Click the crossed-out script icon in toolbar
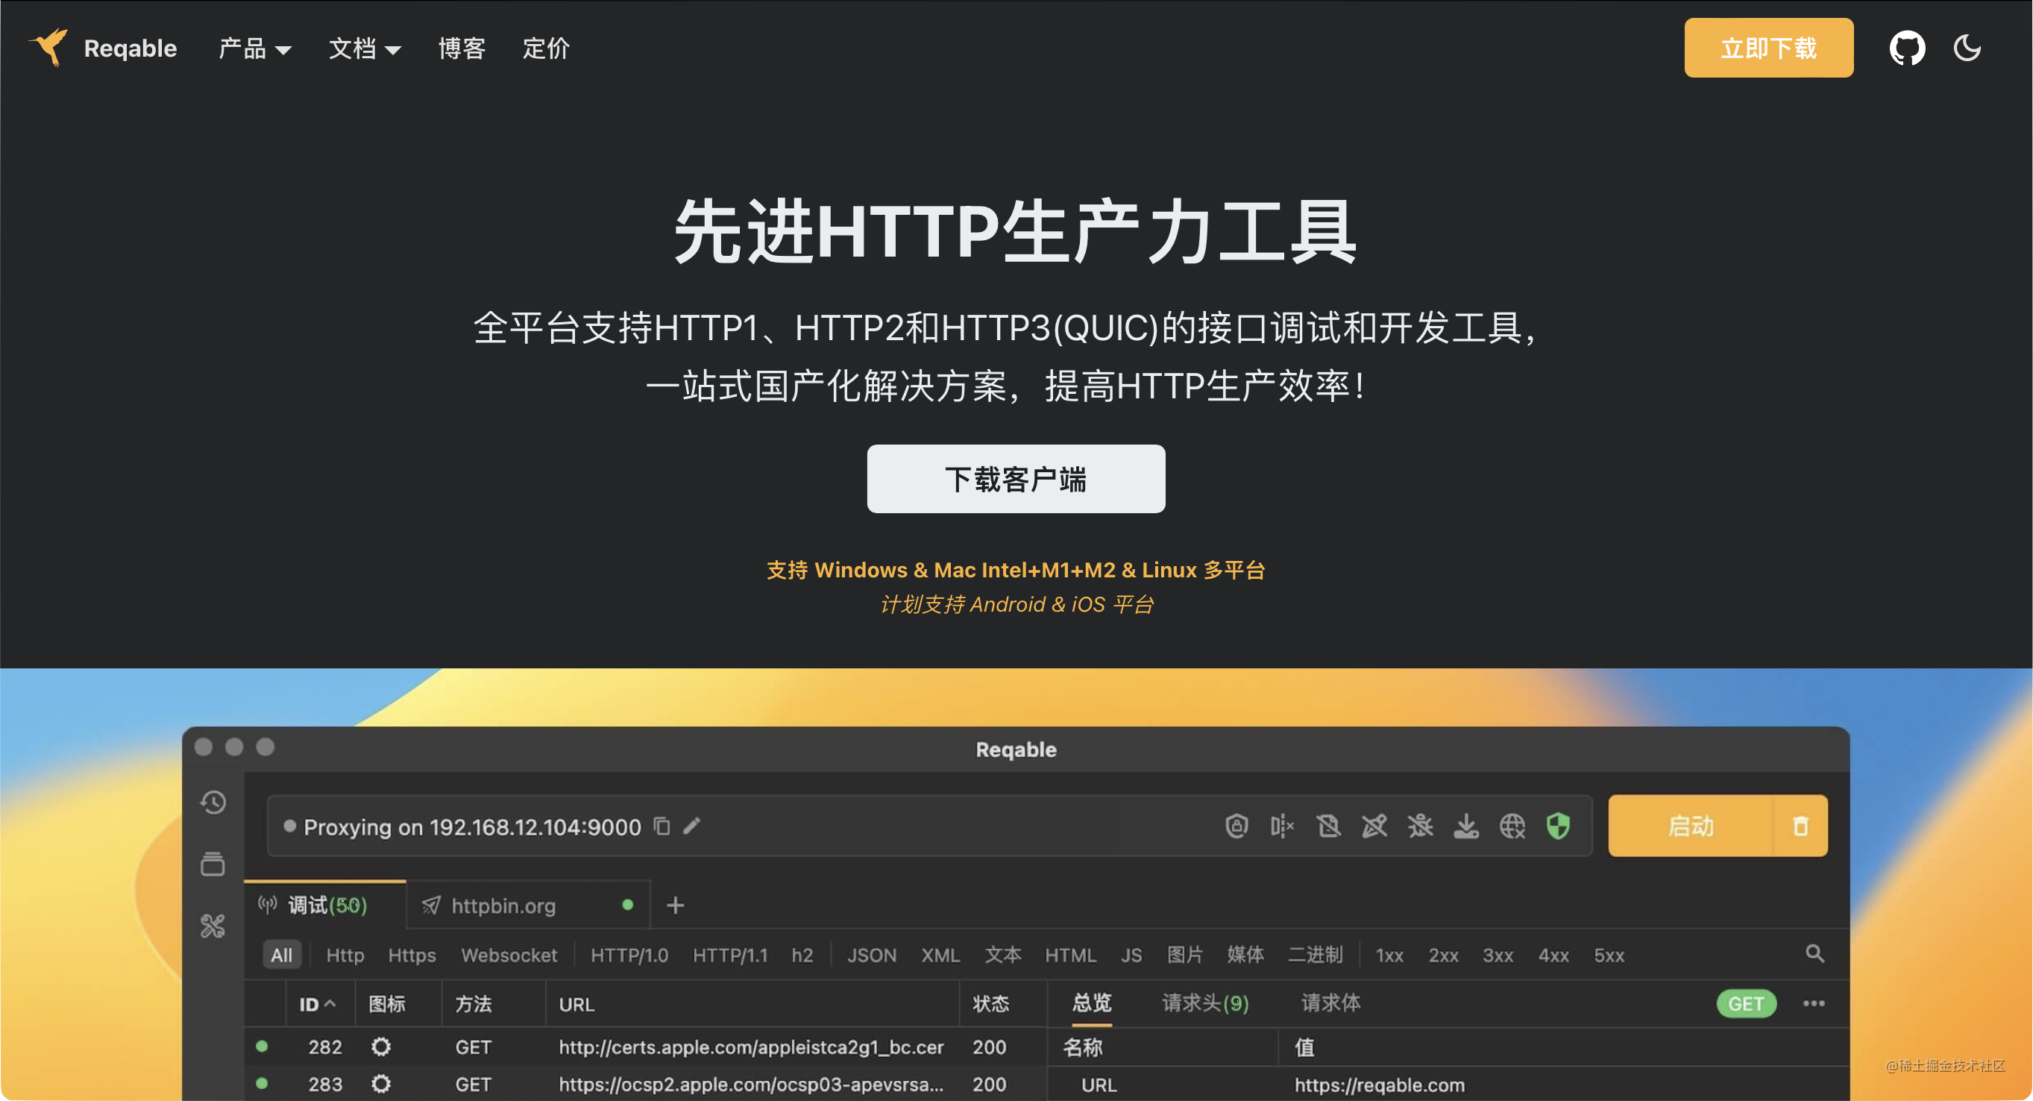Image resolution: width=2033 pixels, height=1101 pixels. click(x=1374, y=826)
